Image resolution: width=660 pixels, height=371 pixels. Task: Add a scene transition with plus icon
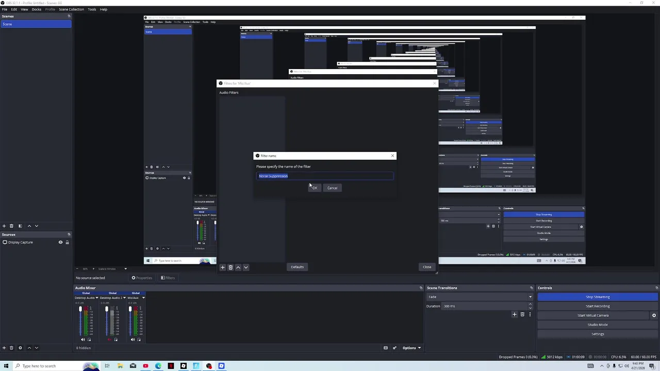pyautogui.click(x=514, y=314)
